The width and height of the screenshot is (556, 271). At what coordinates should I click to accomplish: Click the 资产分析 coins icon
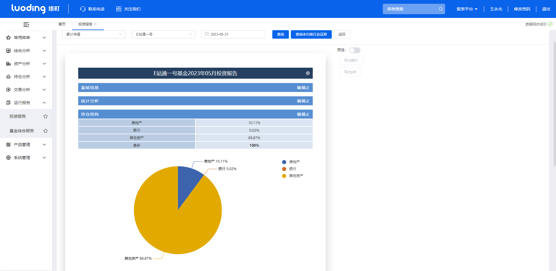point(8,64)
